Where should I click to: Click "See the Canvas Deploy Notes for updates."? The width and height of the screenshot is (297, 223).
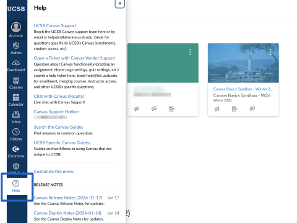coord(69,219)
